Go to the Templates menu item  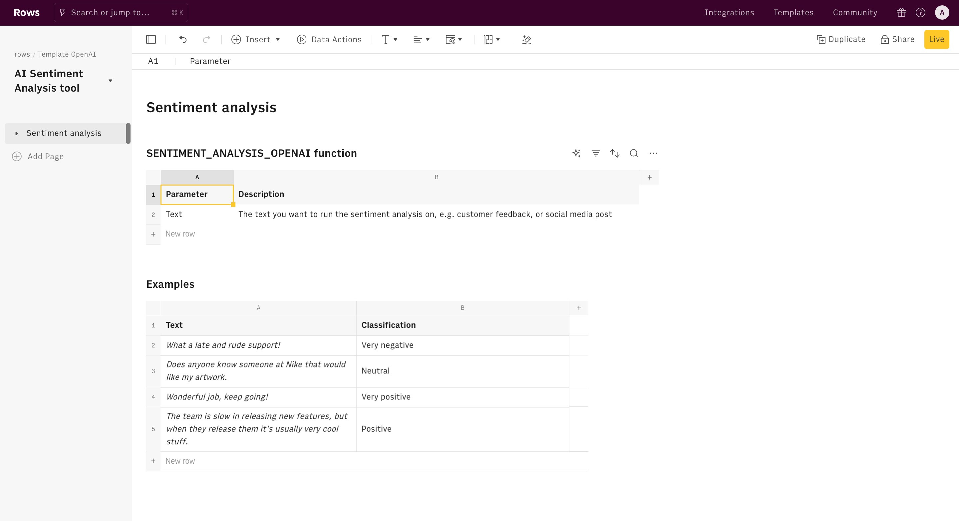(793, 13)
